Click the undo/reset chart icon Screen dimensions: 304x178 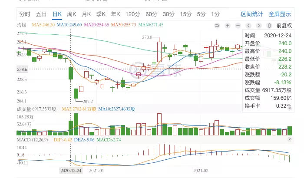point(218,25)
